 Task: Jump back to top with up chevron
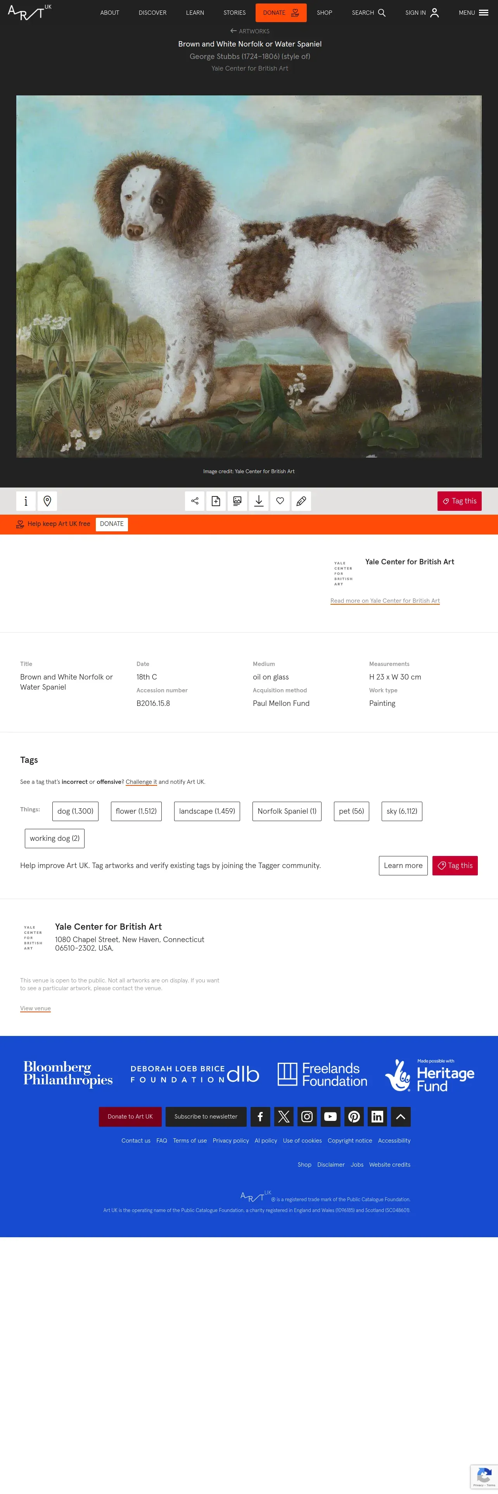401,1117
